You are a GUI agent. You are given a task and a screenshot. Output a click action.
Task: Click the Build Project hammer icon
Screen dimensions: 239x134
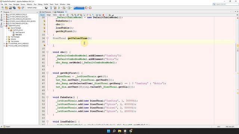[51, 8]
